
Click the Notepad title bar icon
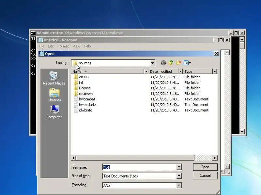(x=40, y=40)
